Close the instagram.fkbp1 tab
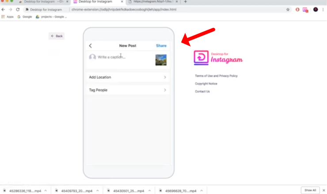 point(177,2)
